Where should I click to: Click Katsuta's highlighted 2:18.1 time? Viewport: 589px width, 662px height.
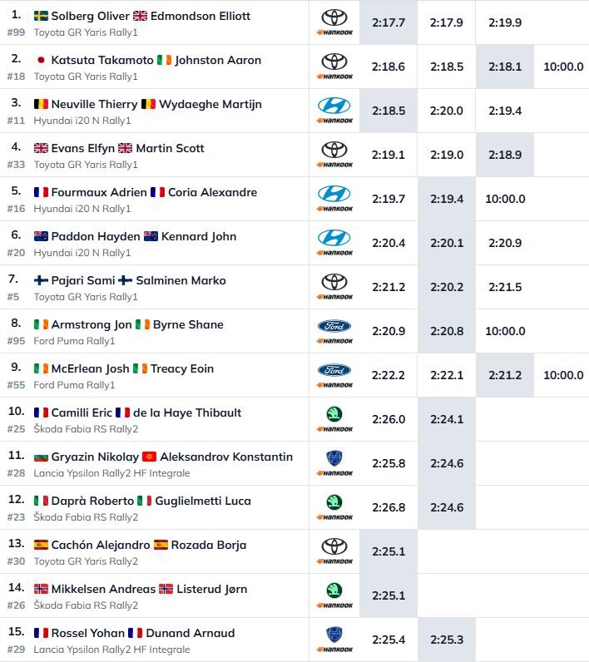[x=505, y=67]
